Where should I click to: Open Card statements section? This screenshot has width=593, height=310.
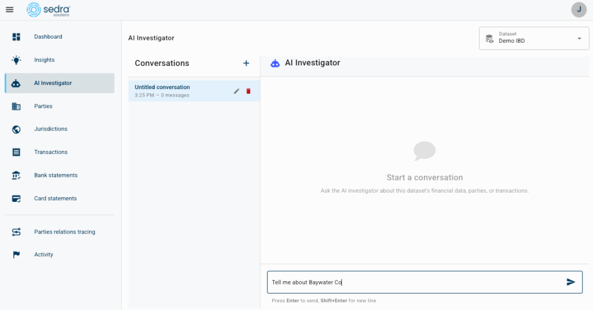coord(55,198)
